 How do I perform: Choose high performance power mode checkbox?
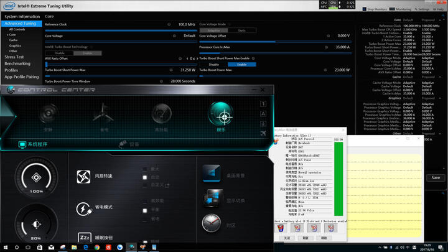click(x=145, y=201)
